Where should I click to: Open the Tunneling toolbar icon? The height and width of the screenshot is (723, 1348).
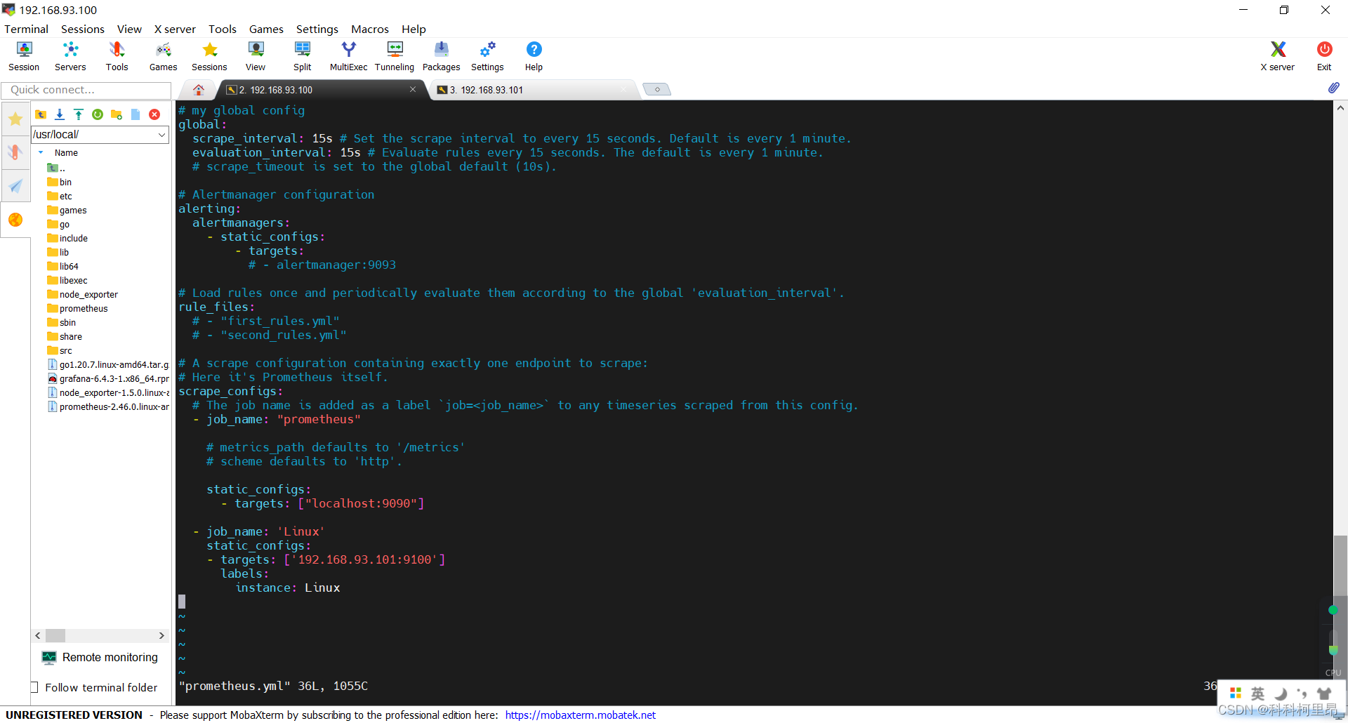pos(395,56)
